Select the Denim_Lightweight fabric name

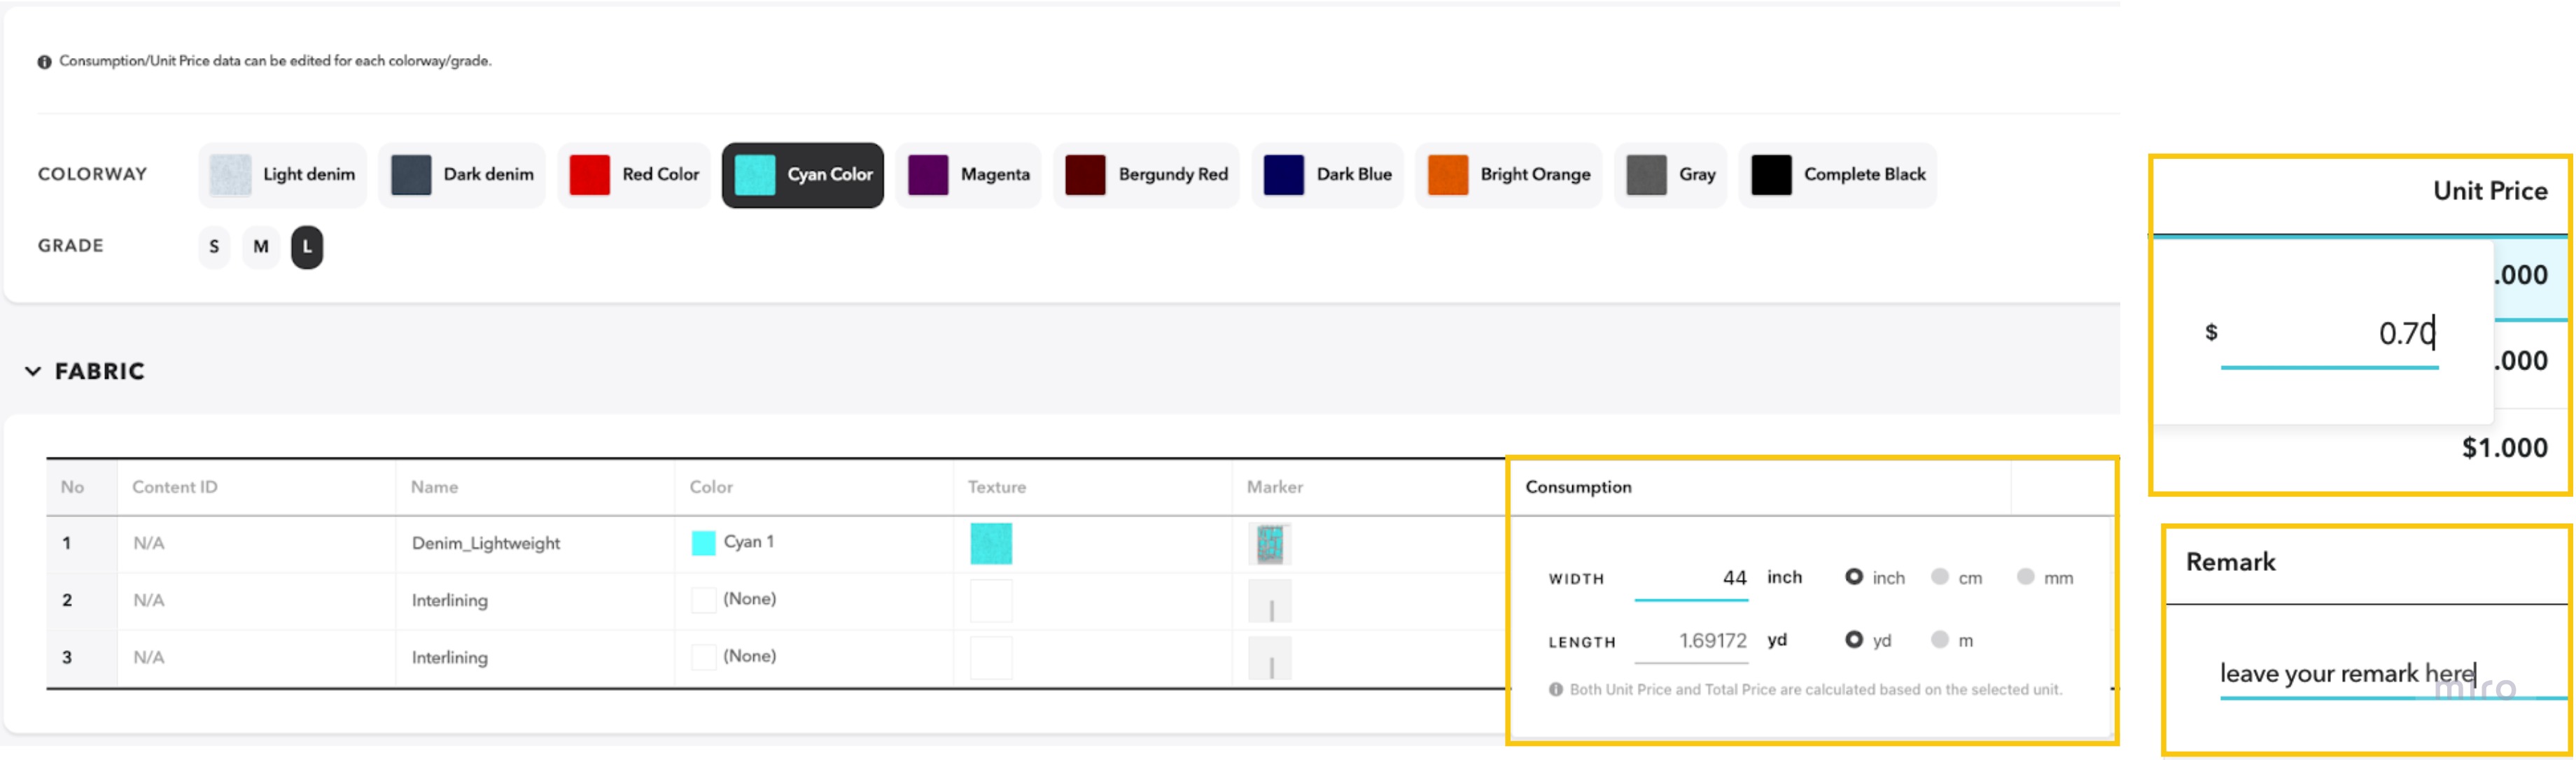pyautogui.click(x=486, y=543)
